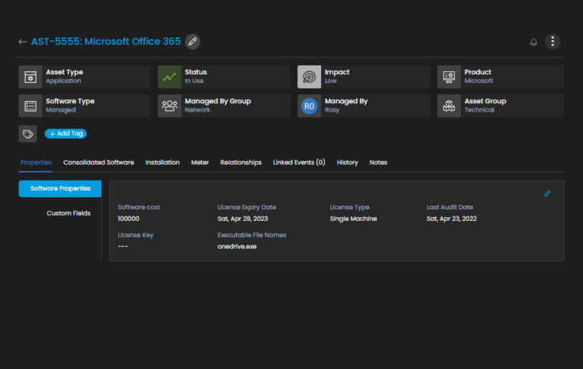Select the Software Properties section
This screenshot has width=583, height=369.
click(60, 188)
